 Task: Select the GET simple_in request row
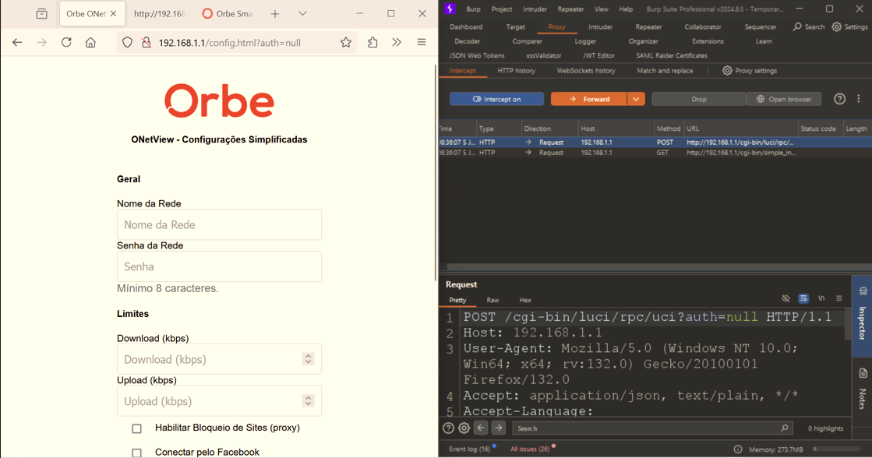coord(655,153)
